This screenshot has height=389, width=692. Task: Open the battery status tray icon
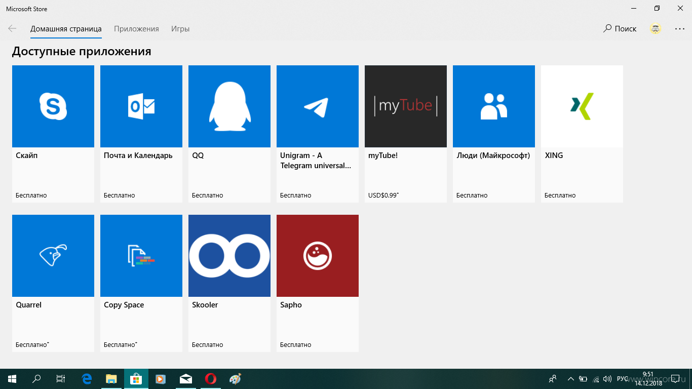(583, 379)
